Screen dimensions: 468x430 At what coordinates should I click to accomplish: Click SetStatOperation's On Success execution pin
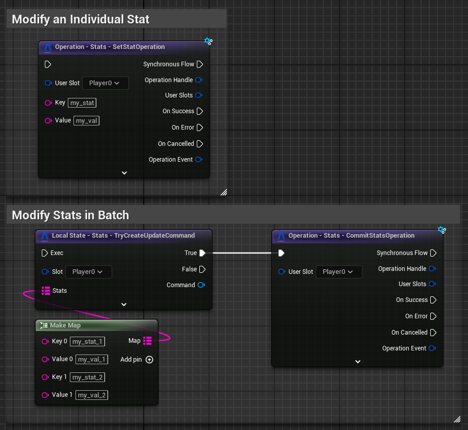pyautogui.click(x=200, y=111)
